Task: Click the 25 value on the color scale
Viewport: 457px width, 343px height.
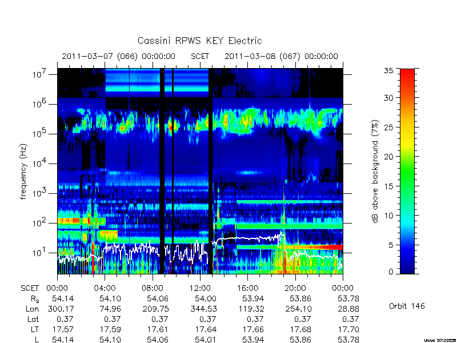Action: [x=389, y=127]
